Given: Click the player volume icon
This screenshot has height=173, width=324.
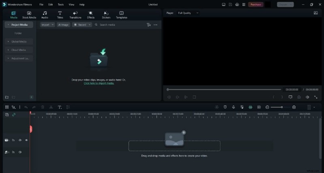Looking at the screenshot, I should (307, 97).
